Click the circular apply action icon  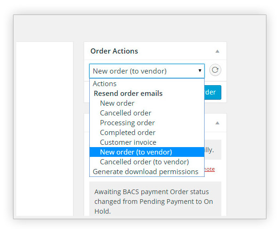click(x=215, y=70)
